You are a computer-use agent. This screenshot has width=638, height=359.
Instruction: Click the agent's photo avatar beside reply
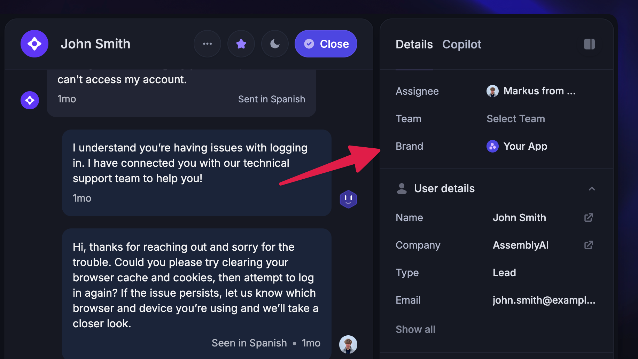tap(348, 344)
